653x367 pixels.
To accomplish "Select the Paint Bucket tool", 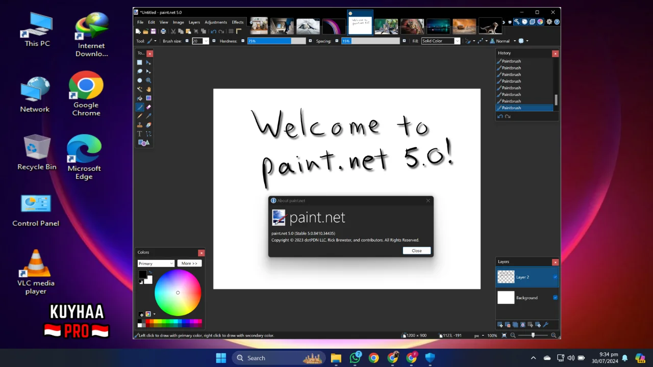I will 139,98.
